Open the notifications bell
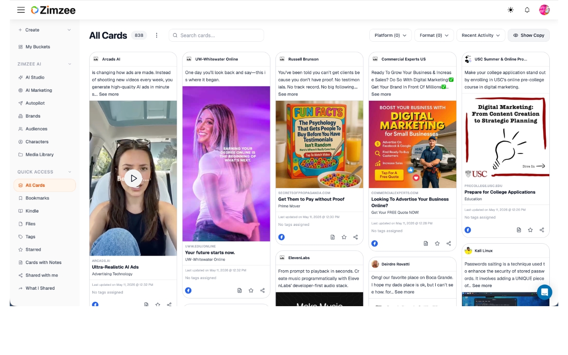Viewport: 568px width, 355px height. click(x=527, y=10)
